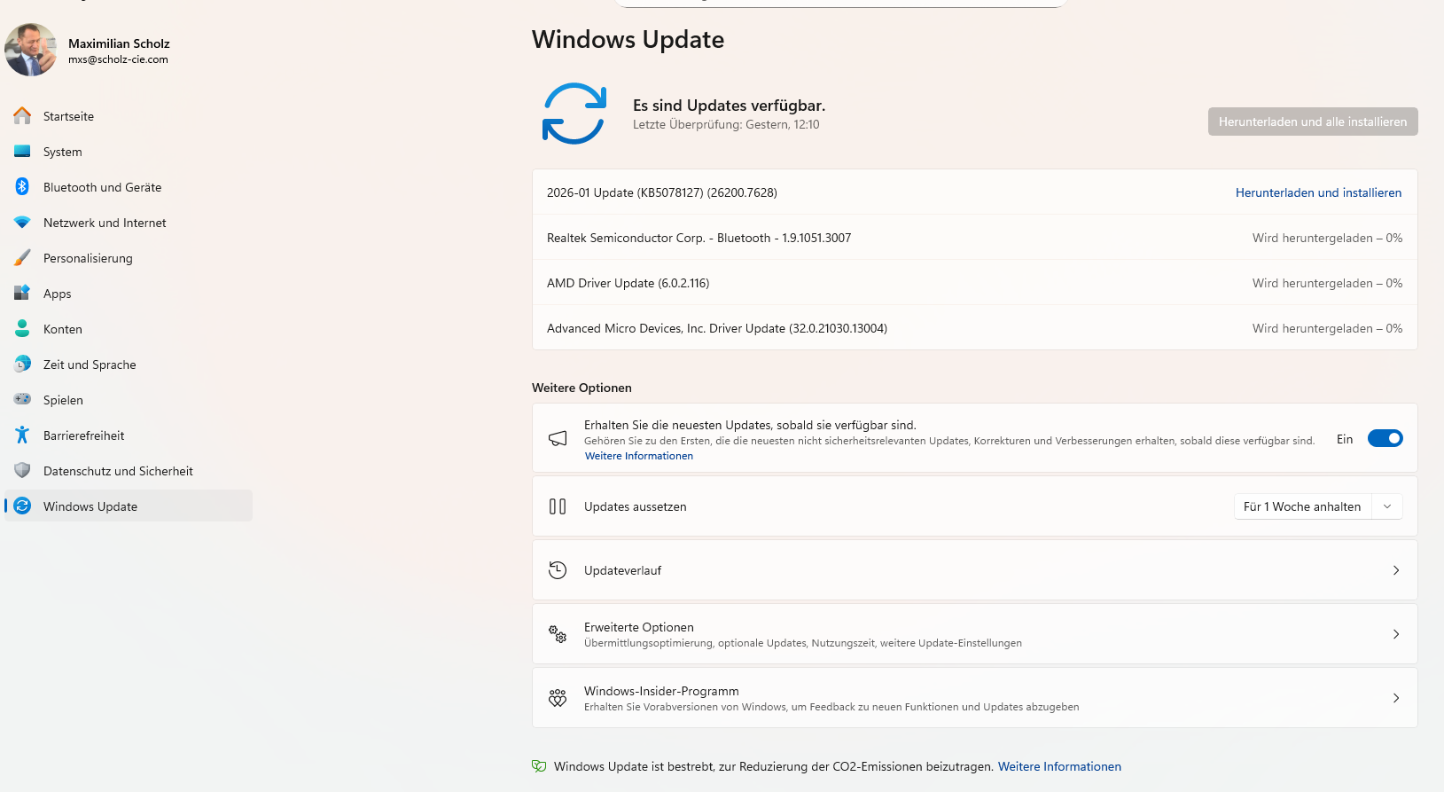Open Barrierefreiheit category
The image size is (1444, 792).
tap(129, 435)
